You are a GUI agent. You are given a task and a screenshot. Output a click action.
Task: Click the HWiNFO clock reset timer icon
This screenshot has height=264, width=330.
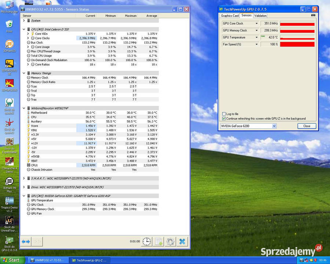click(147, 241)
